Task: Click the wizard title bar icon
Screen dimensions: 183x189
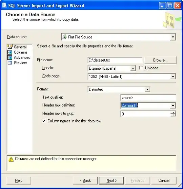Action: point(4,5)
